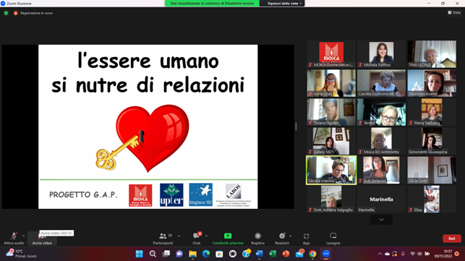
Task: Show more participants with down chevron
Action: tap(381, 220)
